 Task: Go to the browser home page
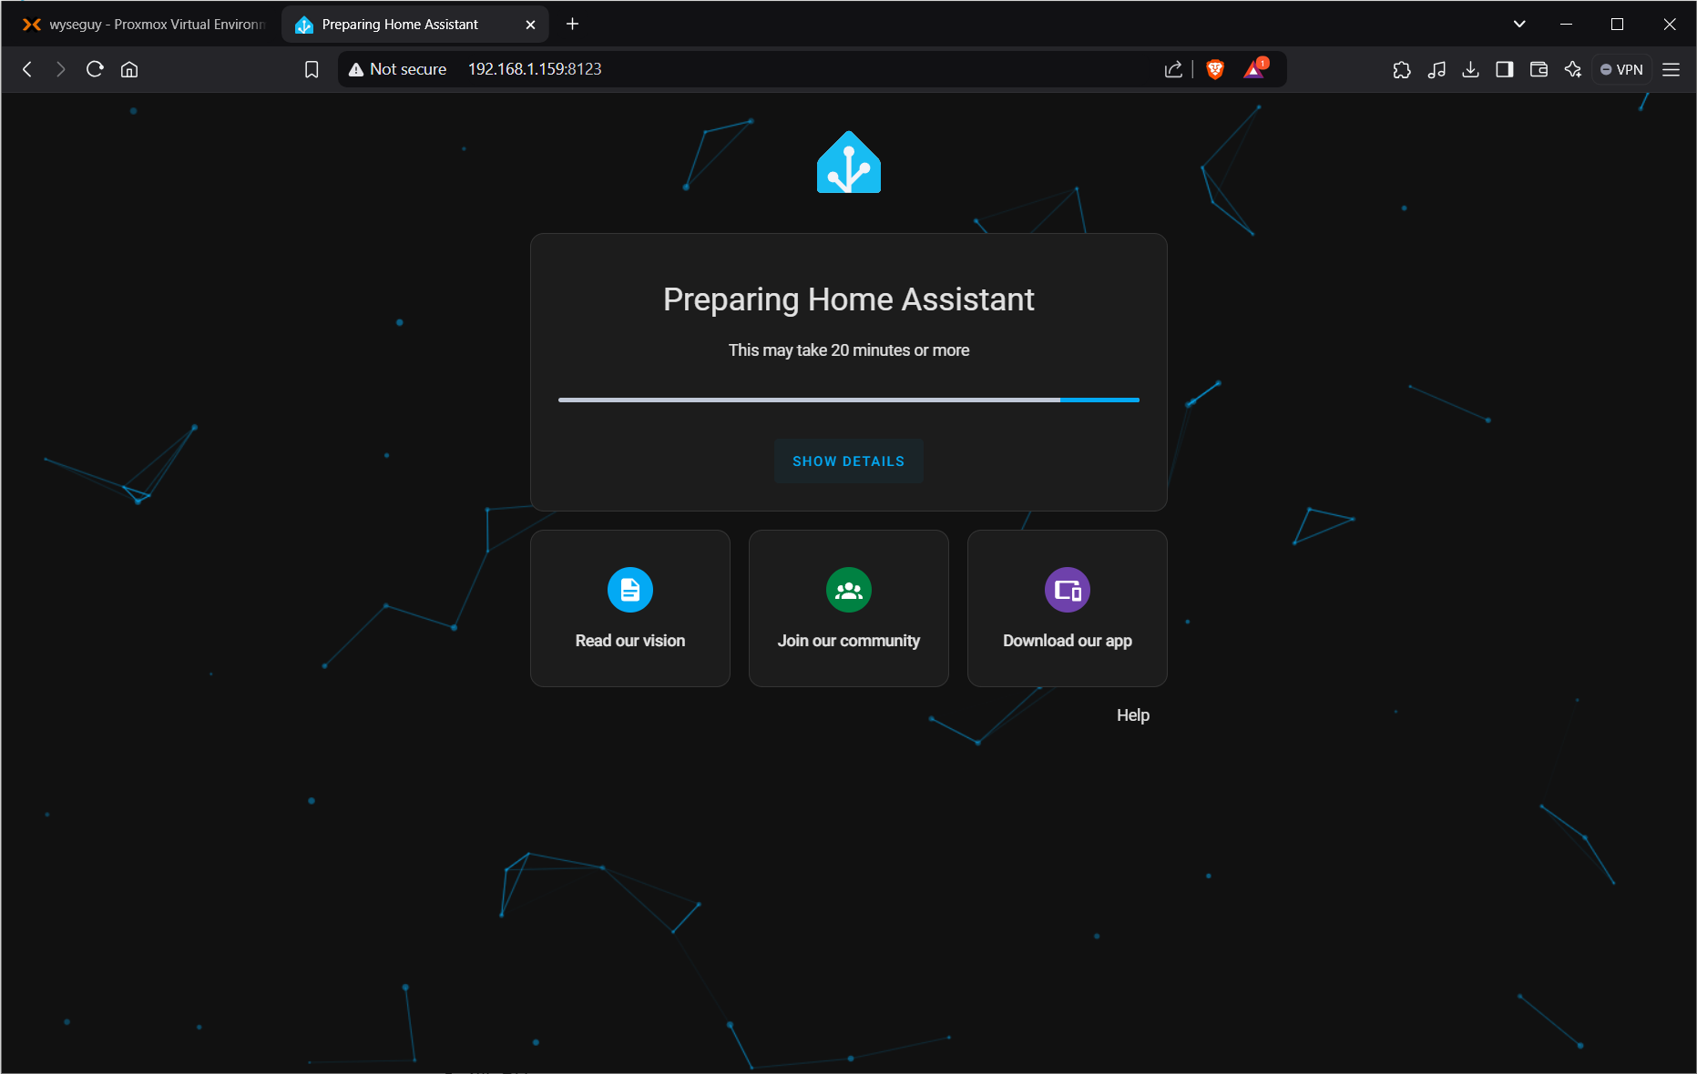(x=129, y=69)
